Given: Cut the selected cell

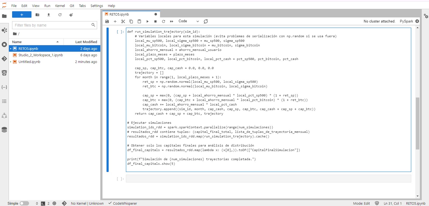Looking at the screenshot, I should pos(123,21).
